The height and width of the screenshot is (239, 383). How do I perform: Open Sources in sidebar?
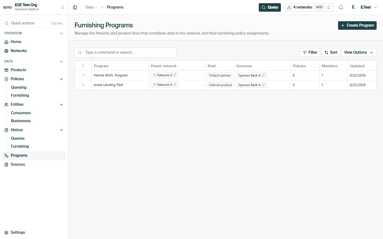click(34, 165)
